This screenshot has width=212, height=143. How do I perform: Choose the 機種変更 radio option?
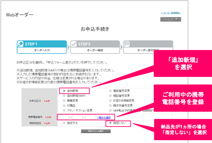64,101
